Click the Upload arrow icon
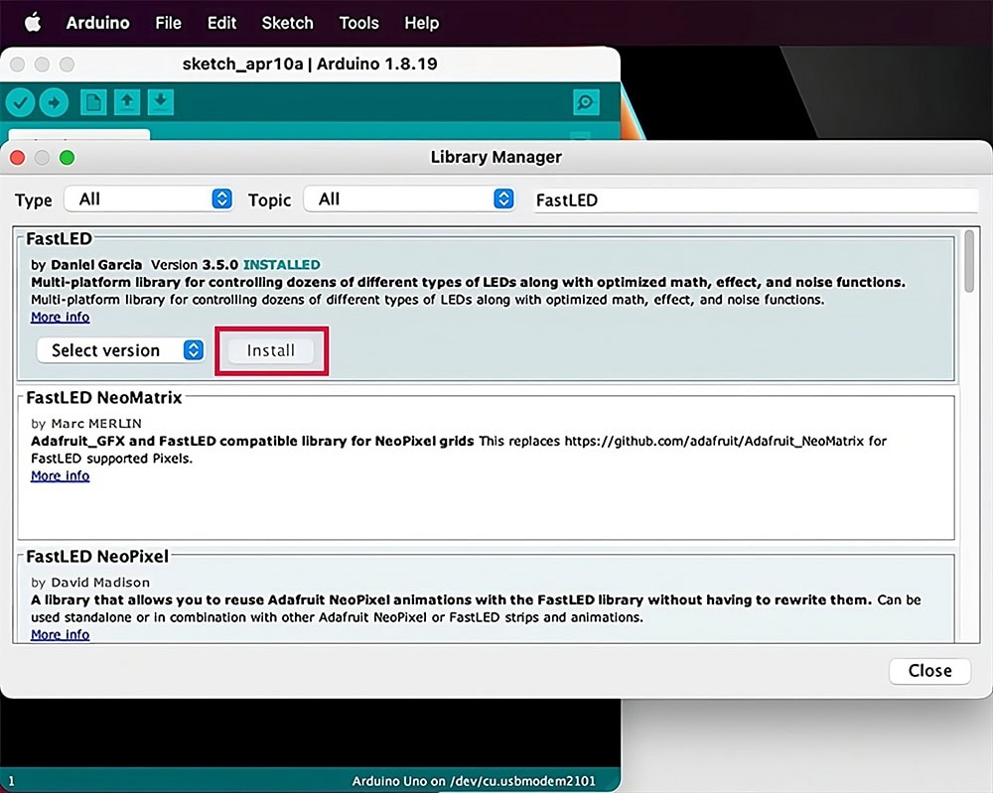Viewport: 993px width, 793px height. click(53, 101)
